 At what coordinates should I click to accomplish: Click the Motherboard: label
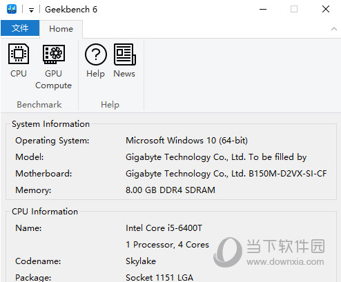click(x=43, y=174)
